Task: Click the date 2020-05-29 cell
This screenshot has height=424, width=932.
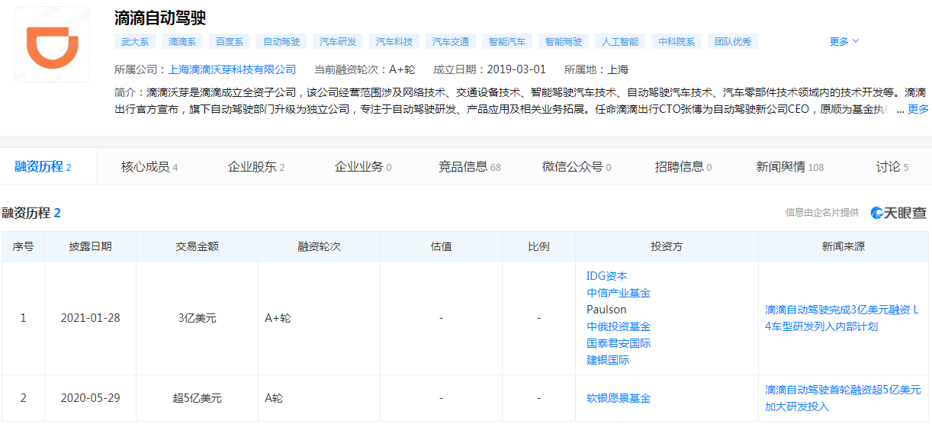Action: 90,398
